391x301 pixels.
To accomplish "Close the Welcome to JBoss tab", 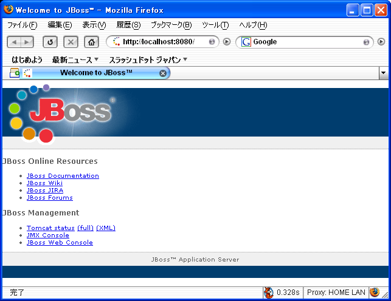I will (x=162, y=73).
